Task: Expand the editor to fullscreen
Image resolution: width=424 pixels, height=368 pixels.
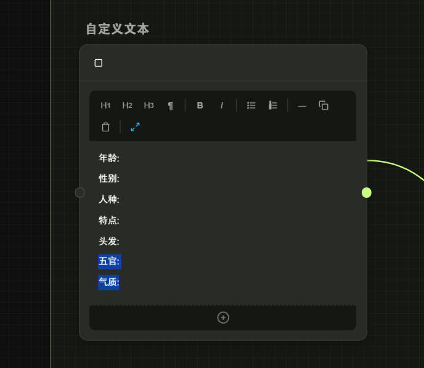Action: point(135,127)
